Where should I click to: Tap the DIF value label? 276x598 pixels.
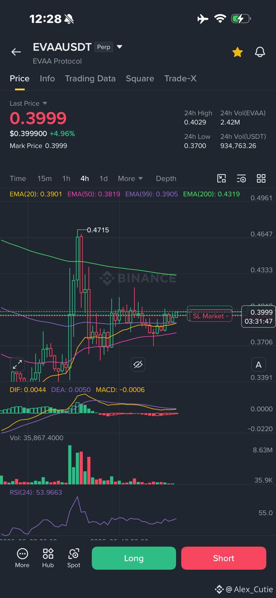pyautogui.click(x=28, y=390)
